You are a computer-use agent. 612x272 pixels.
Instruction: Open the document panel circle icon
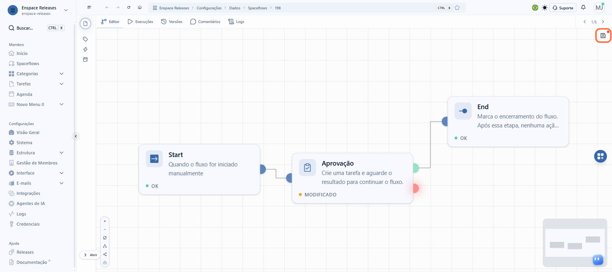coord(85,24)
